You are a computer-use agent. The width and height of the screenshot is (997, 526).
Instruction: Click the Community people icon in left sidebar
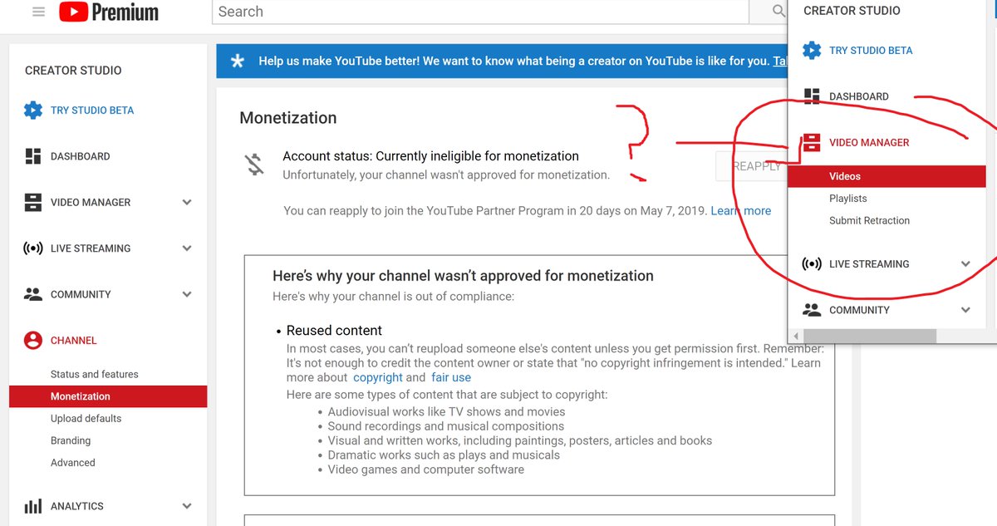[x=33, y=294]
